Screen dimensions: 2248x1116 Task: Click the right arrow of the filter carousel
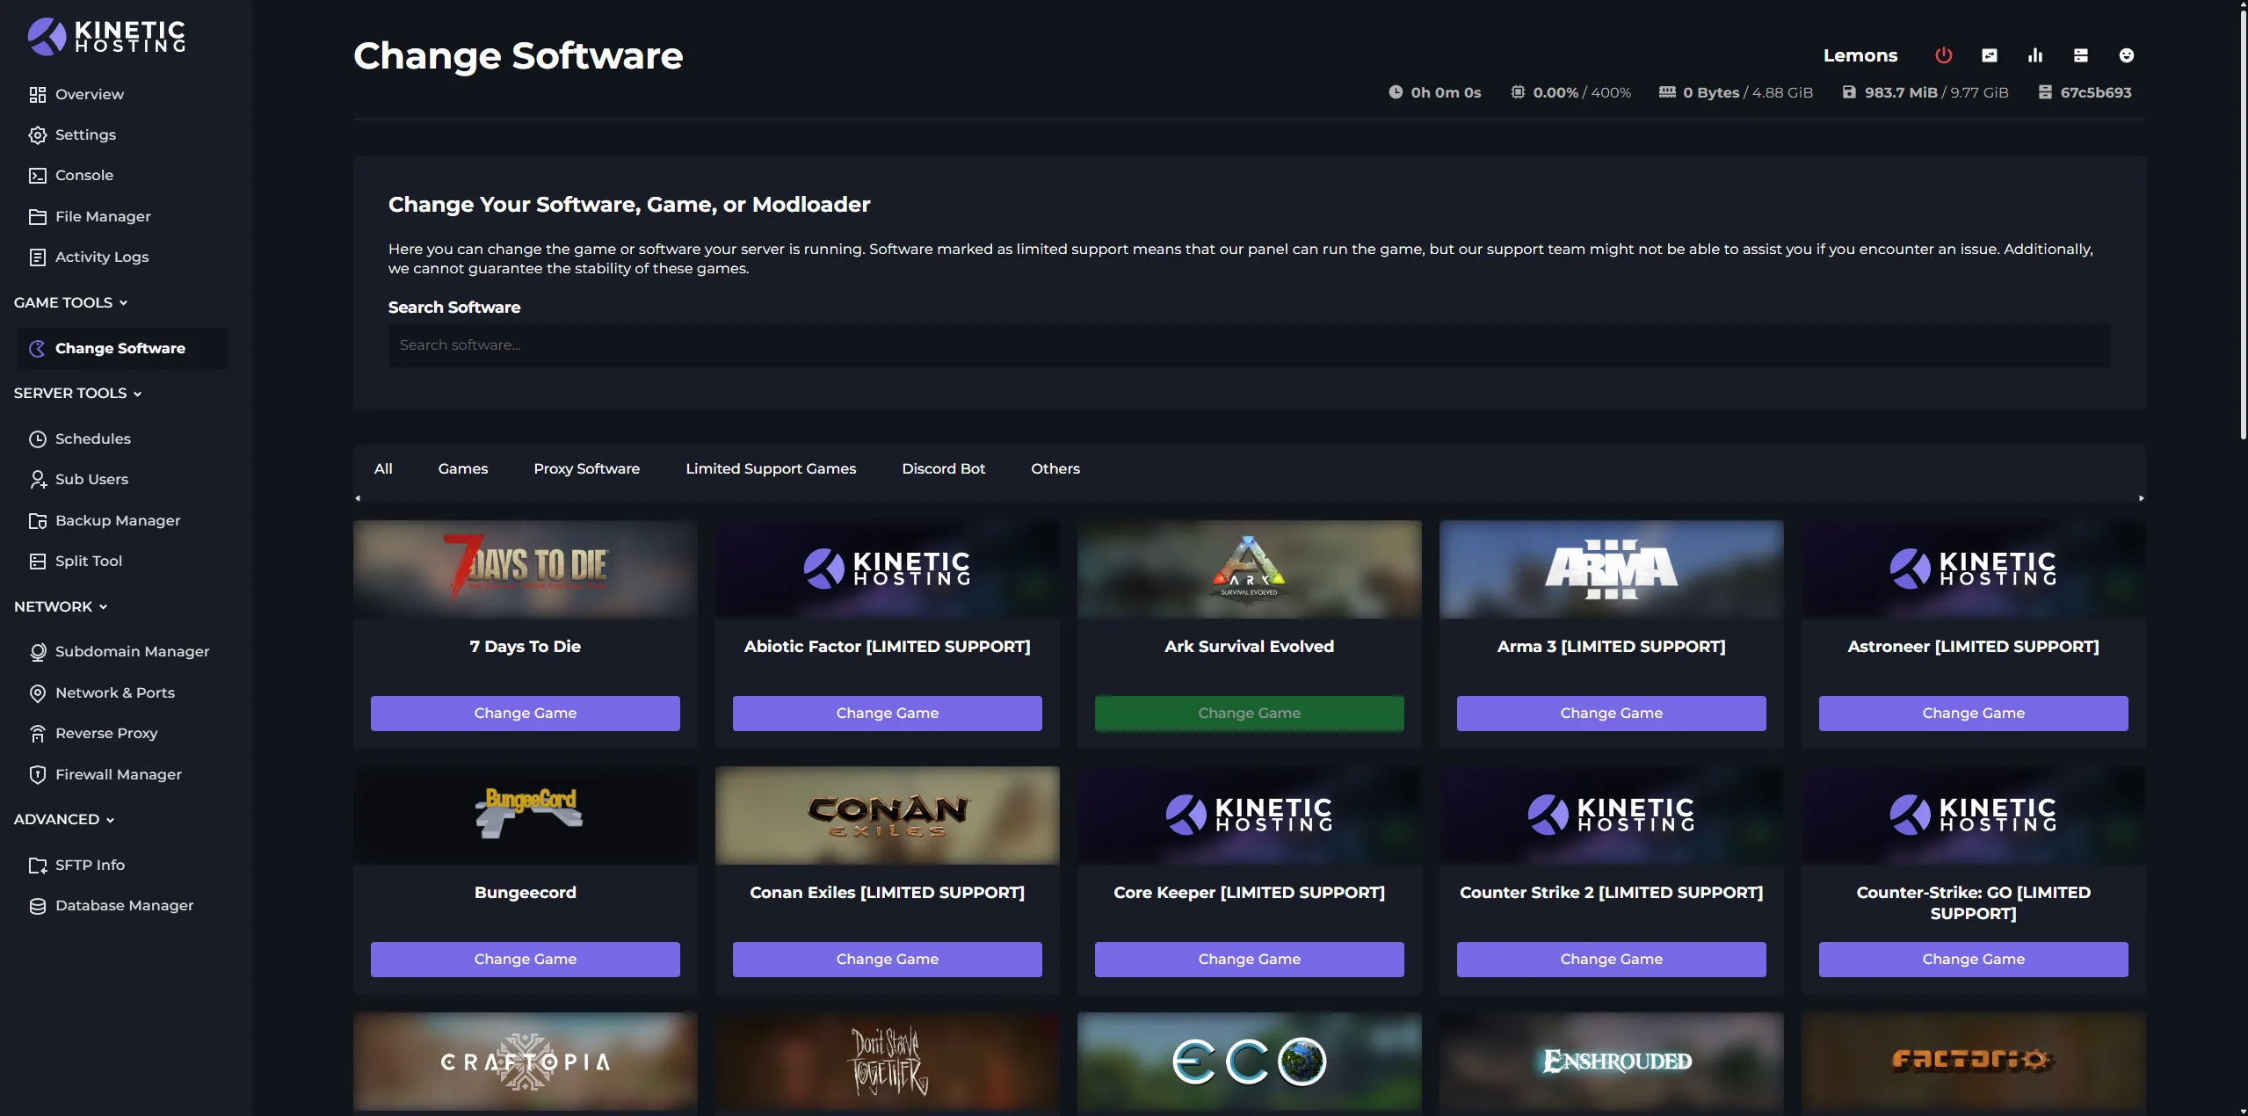click(x=2141, y=497)
